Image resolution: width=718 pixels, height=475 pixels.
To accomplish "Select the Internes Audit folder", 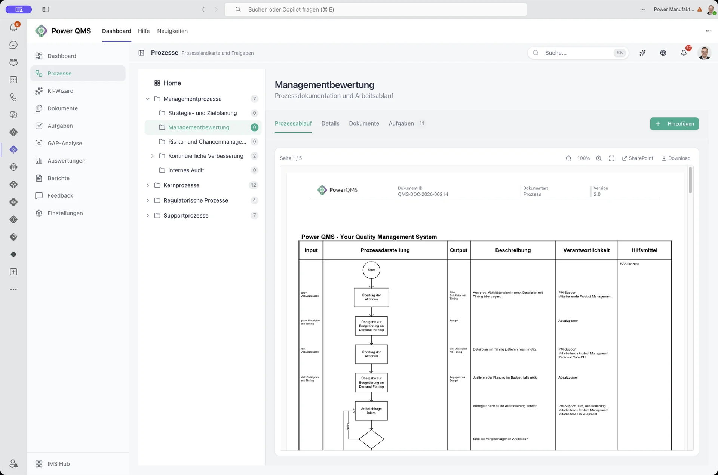I will point(203,170).
